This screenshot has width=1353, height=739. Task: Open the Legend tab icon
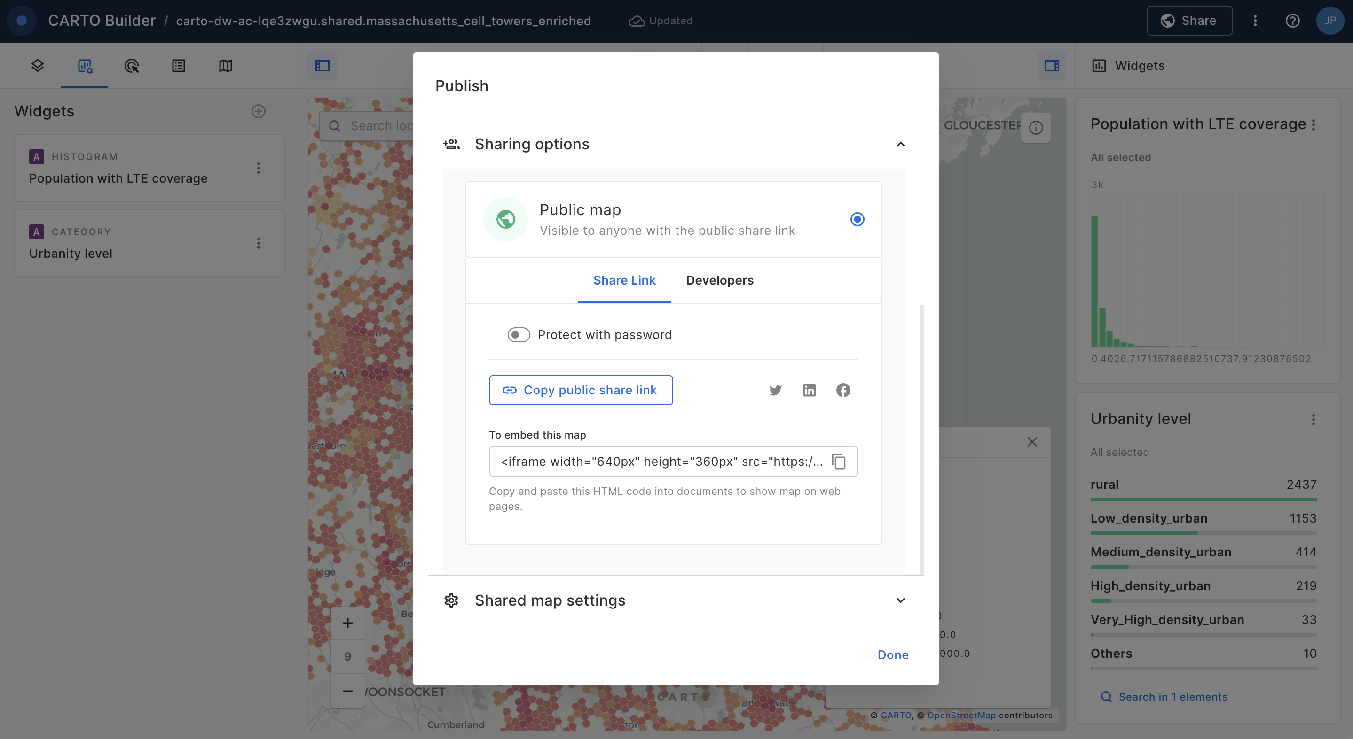pos(179,66)
